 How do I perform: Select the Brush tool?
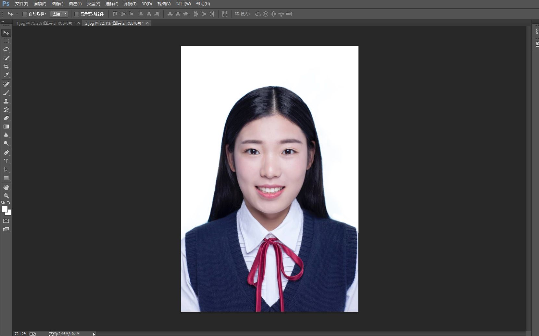click(x=6, y=93)
